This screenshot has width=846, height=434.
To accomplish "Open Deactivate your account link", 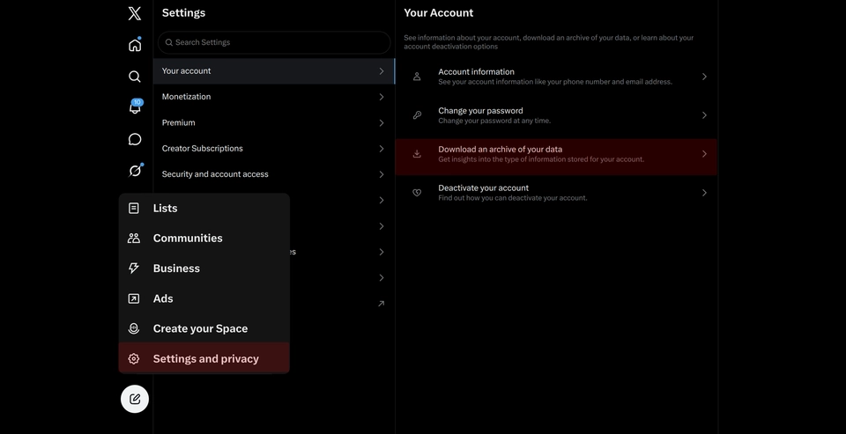I will click(556, 193).
